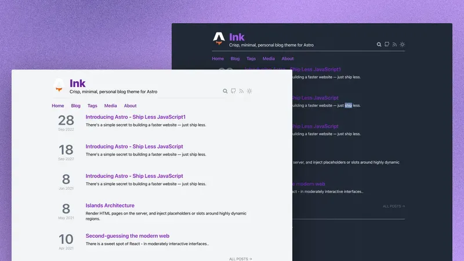
Task: Toggle the sun theme switch in the dark window
Action: [x=403, y=44]
